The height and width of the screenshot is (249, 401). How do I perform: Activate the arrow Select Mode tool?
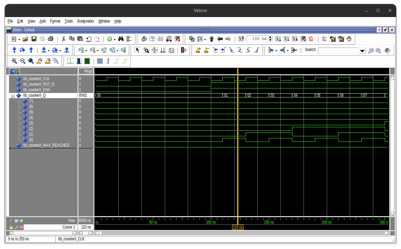137,50
